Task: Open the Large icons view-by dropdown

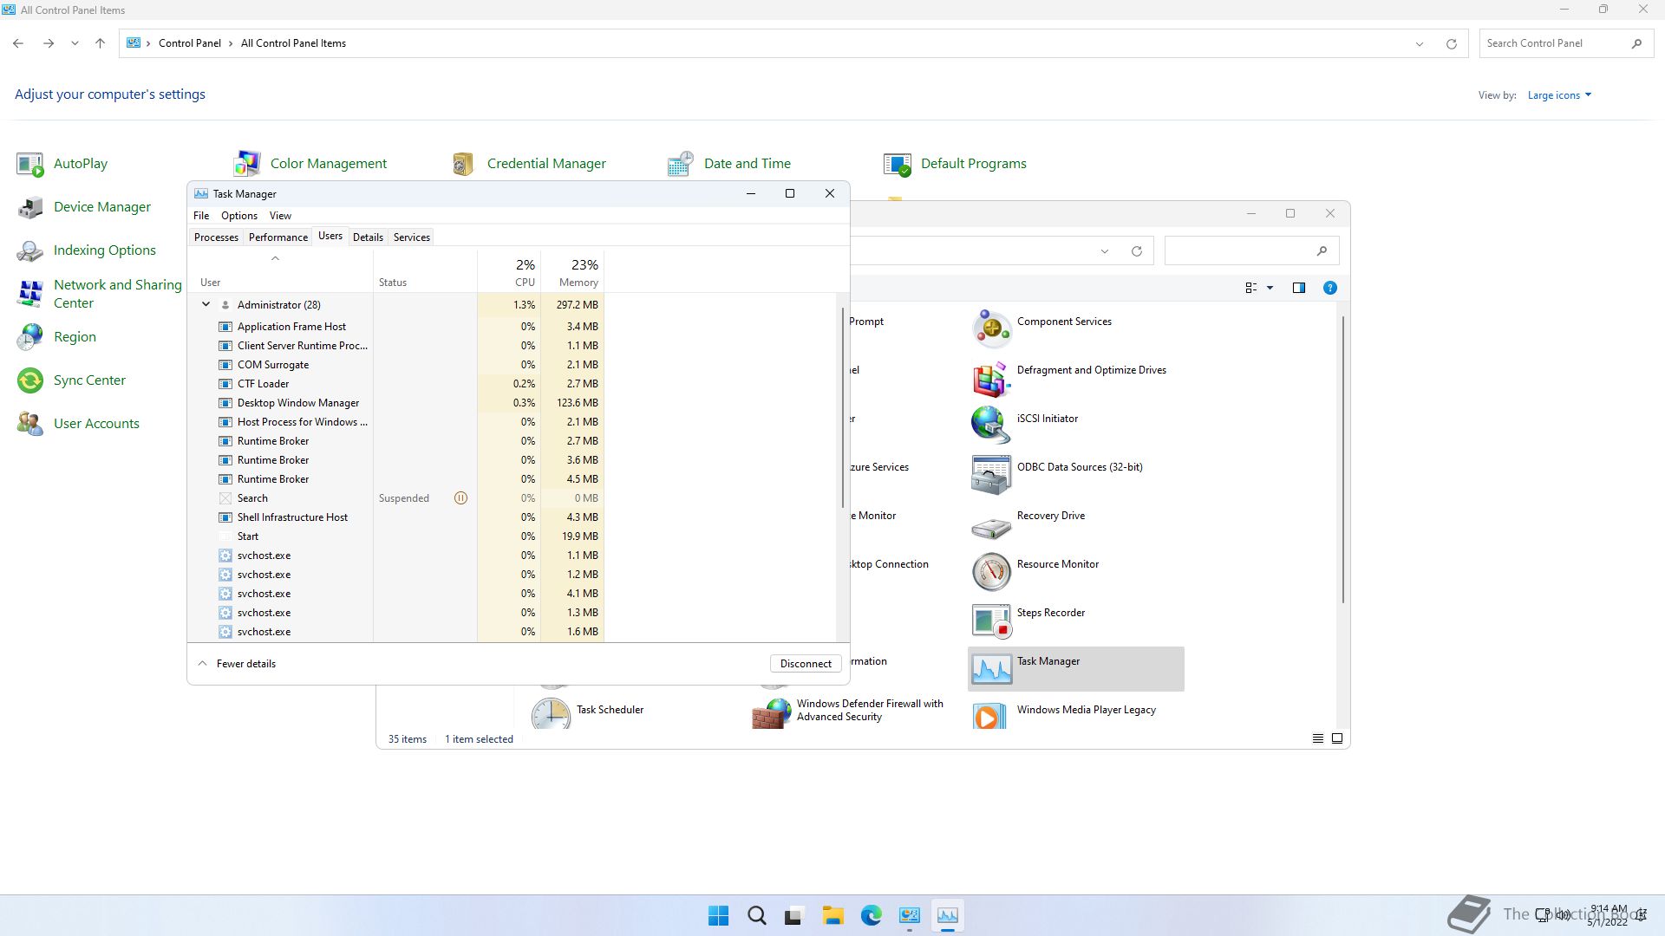Action: coord(1559,95)
